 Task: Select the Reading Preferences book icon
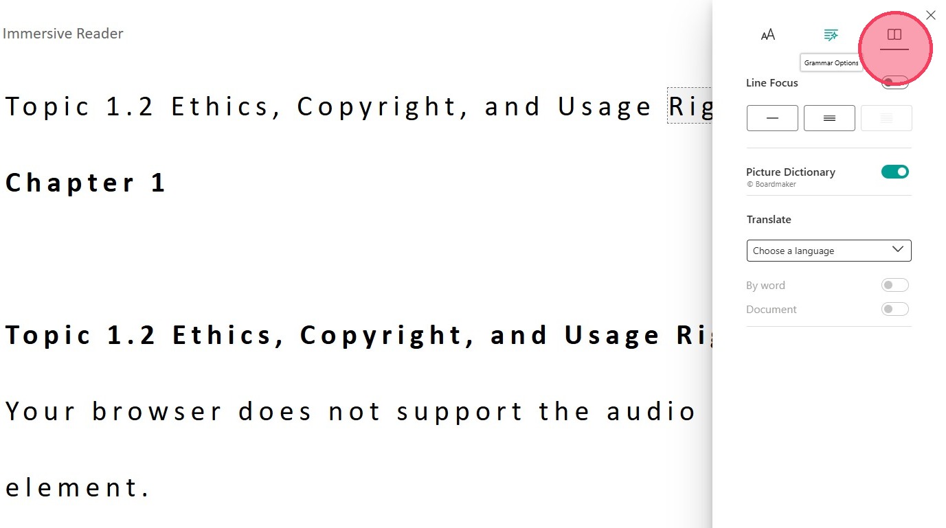894,35
